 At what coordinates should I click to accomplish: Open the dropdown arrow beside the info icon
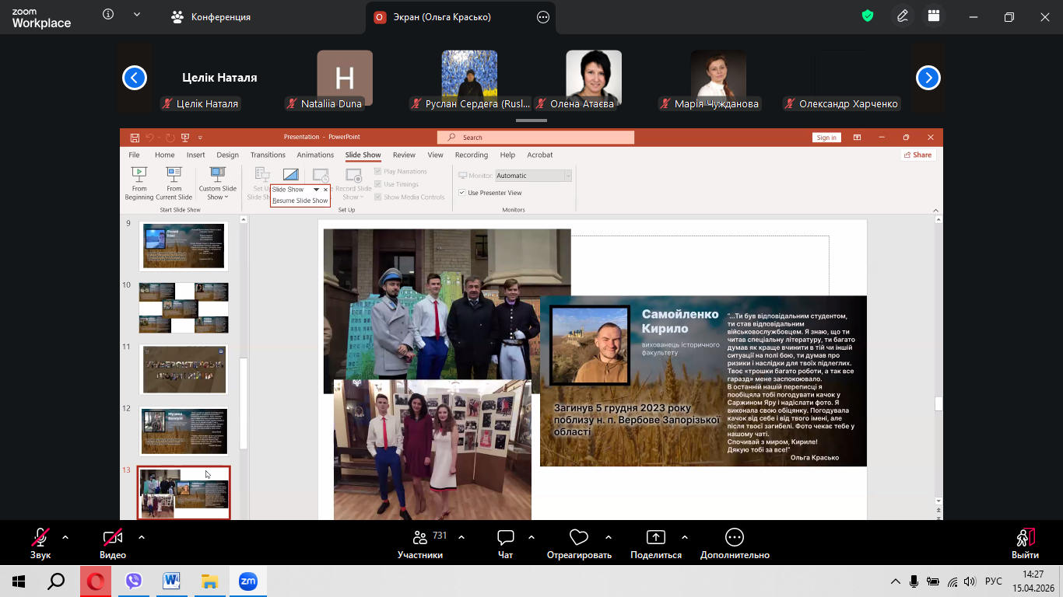tap(137, 15)
